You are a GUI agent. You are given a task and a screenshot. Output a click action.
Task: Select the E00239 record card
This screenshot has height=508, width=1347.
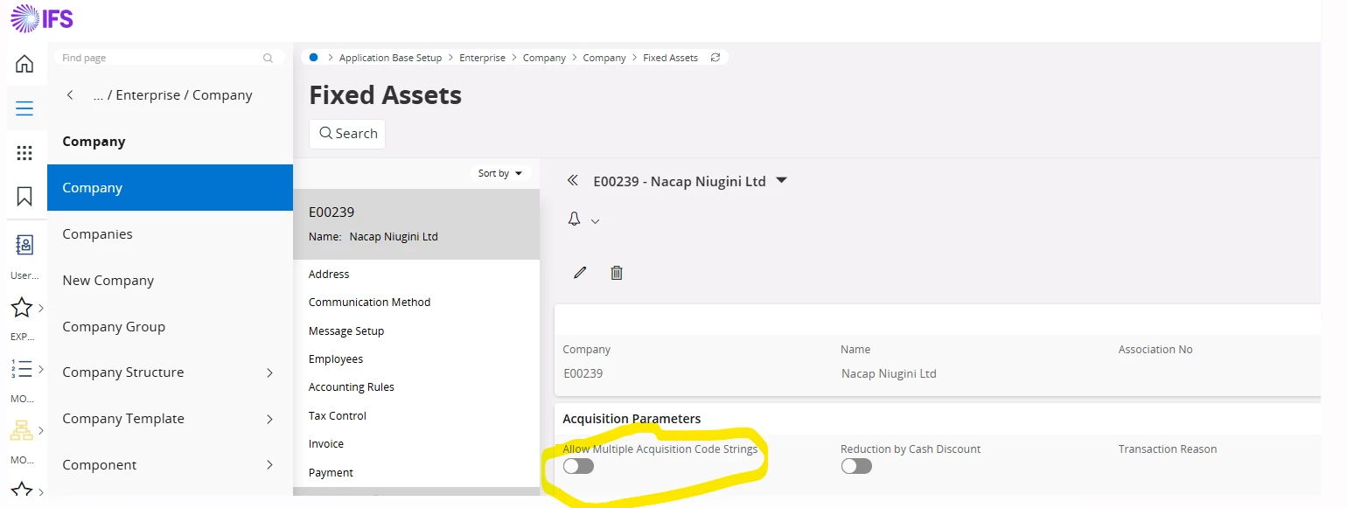[x=416, y=224]
